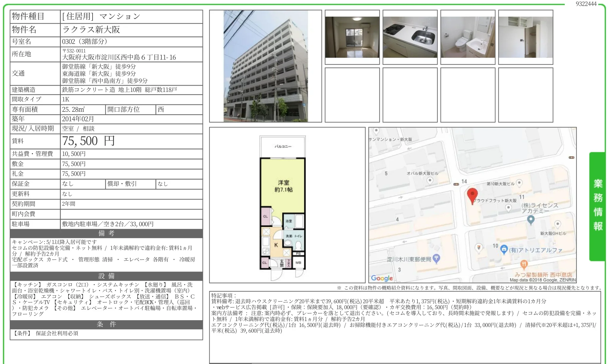The width and height of the screenshot is (610, 364).
Task: Click the Google logo on the map
Action: (x=382, y=278)
